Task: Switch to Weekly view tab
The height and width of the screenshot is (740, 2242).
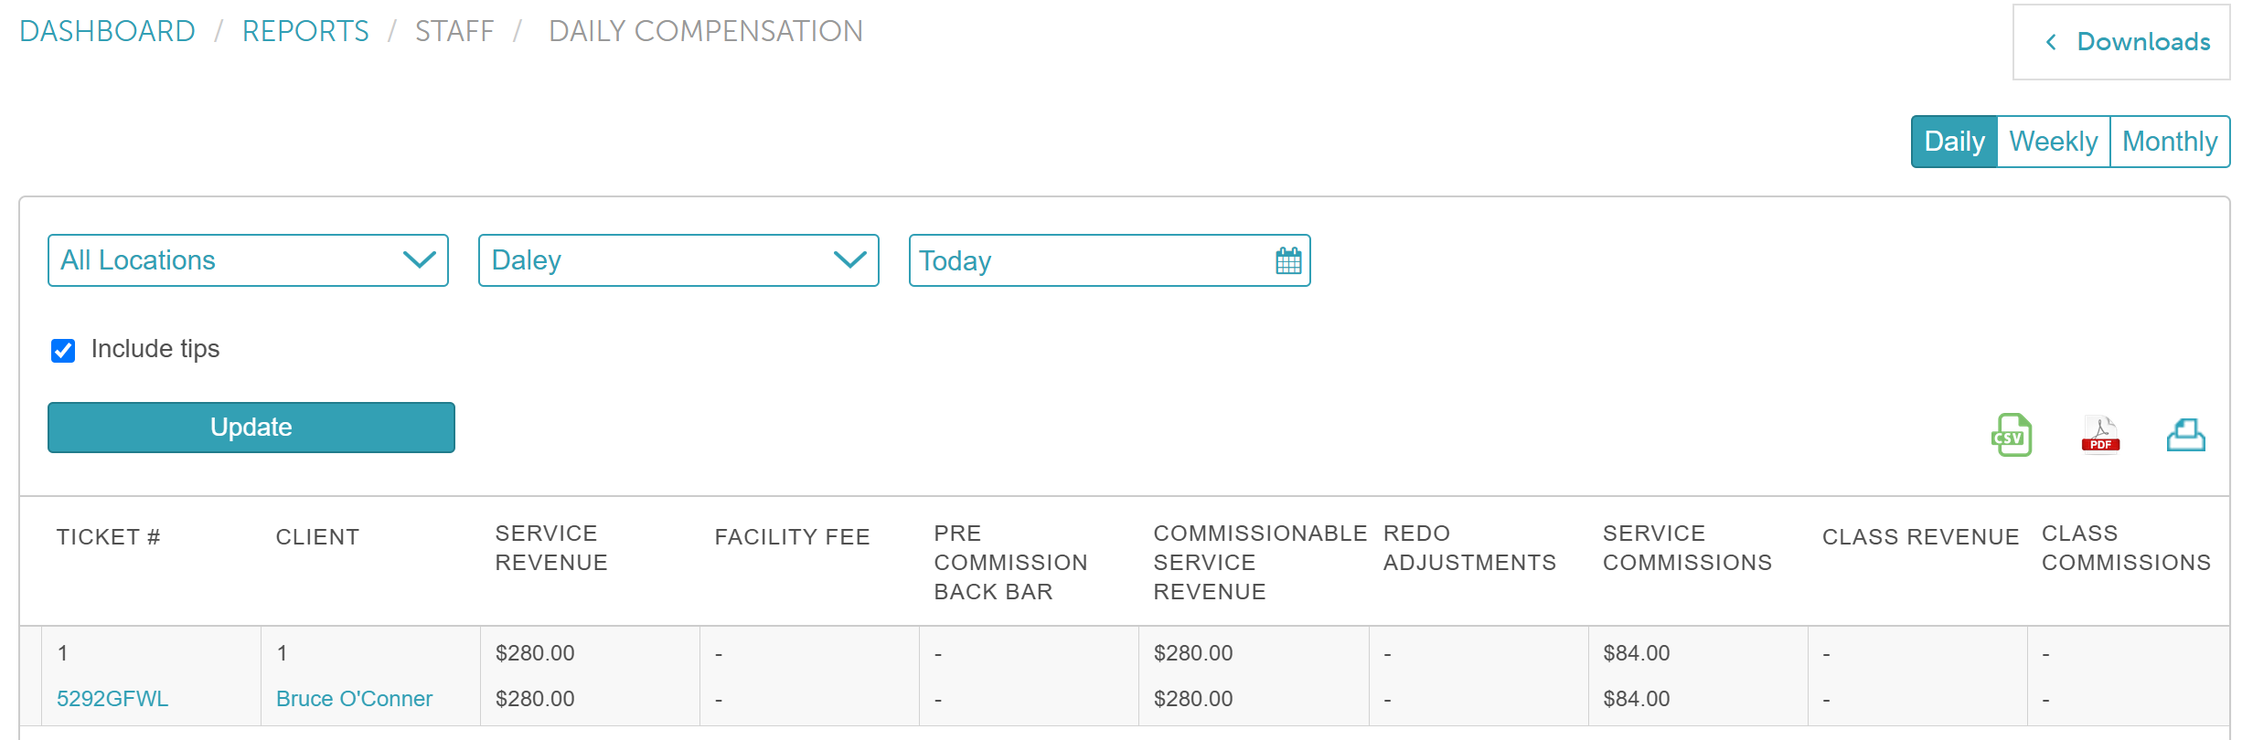Action: click(x=2053, y=142)
